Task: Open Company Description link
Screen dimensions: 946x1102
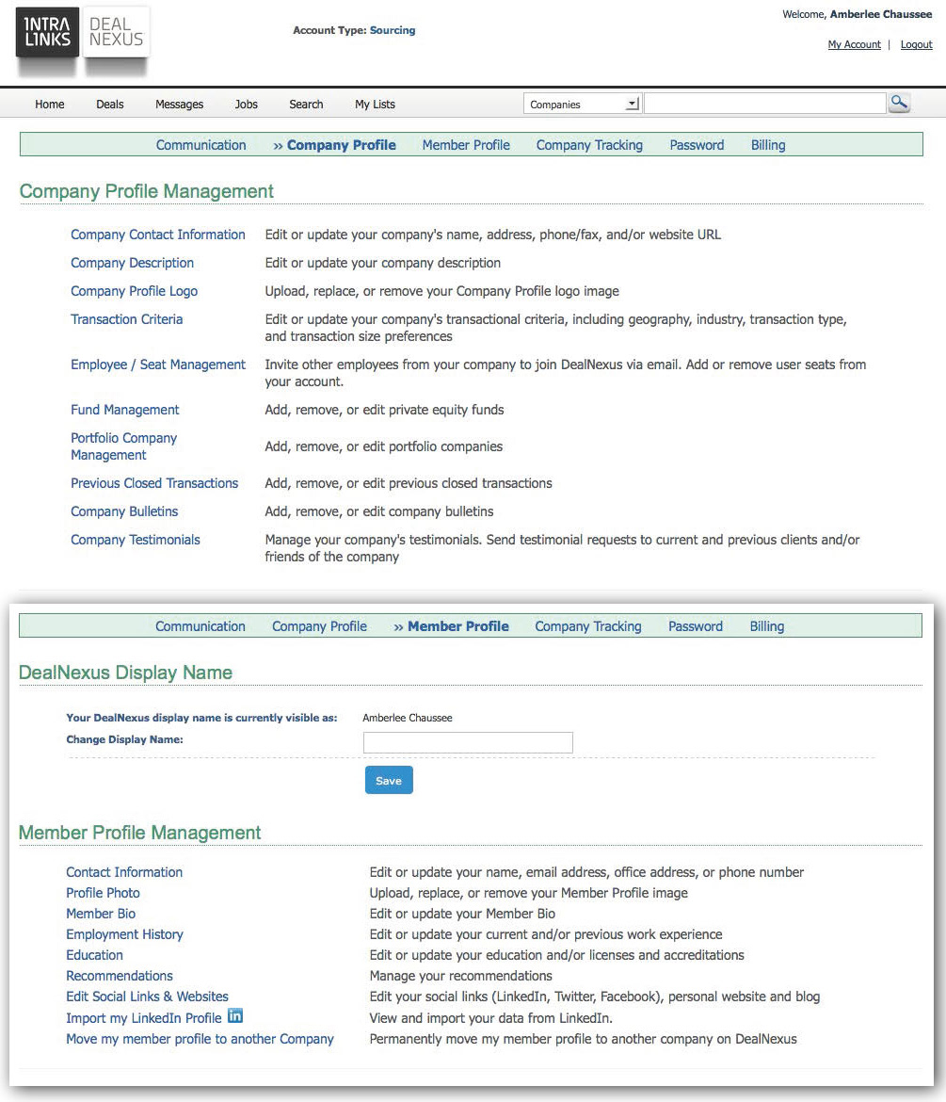Action: point(132,263)
